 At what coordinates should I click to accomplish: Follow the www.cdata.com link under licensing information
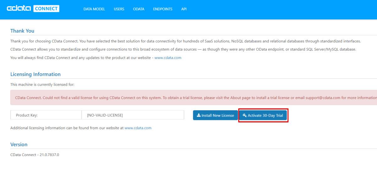(138, 128)
